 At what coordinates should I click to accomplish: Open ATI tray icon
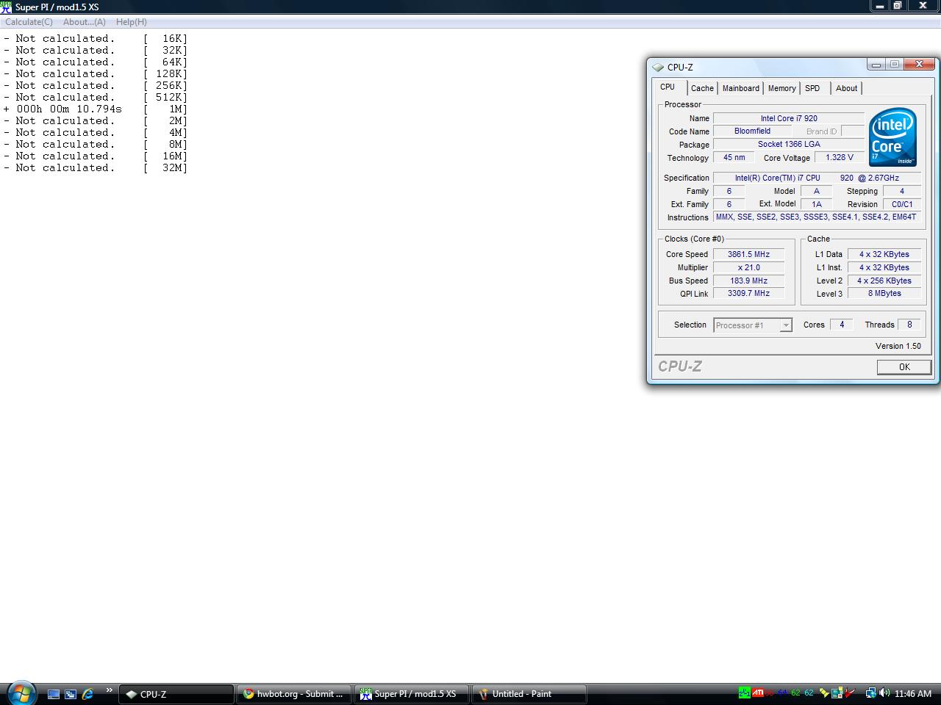pos(757,693)
